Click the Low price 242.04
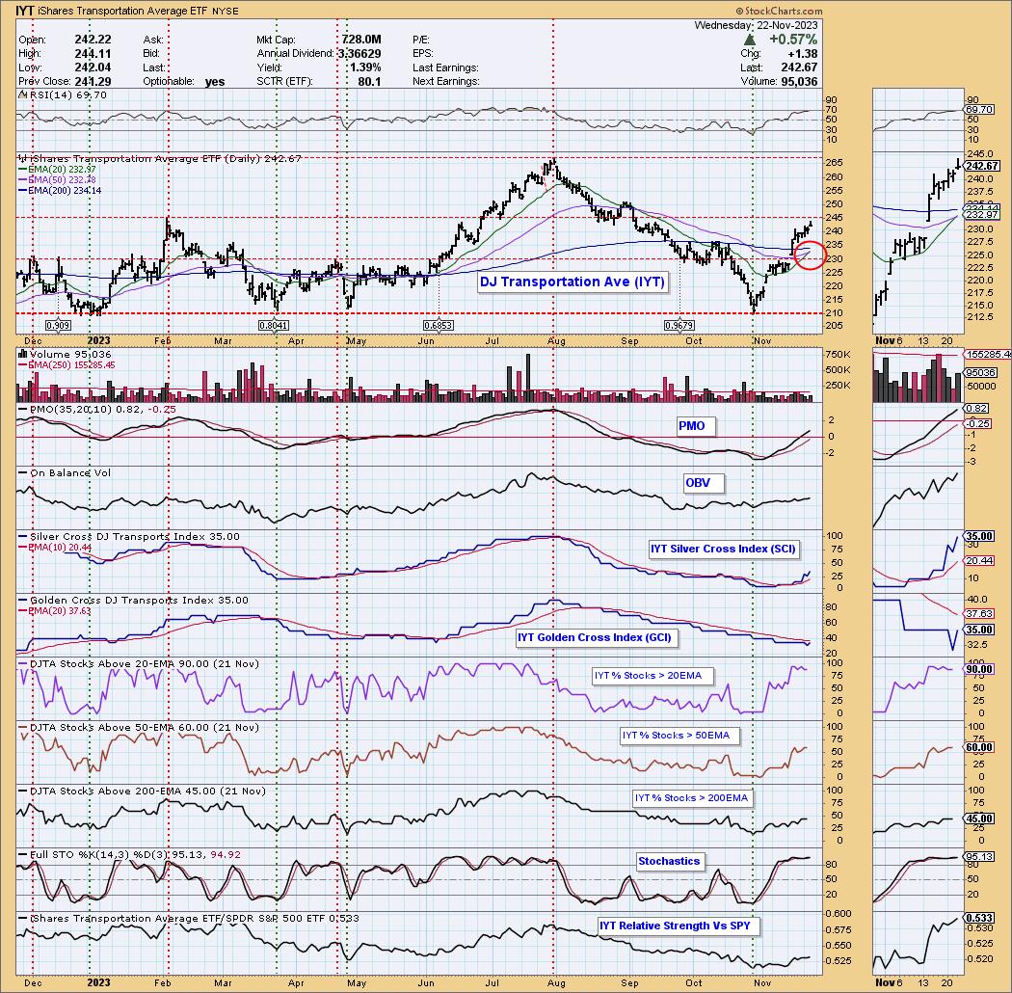 tap(93, 67)
